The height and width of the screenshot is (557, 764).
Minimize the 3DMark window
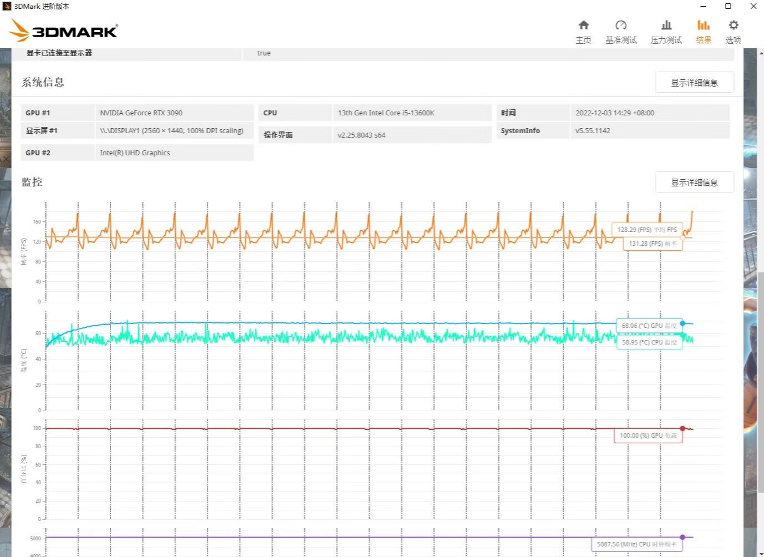[703, 6]
